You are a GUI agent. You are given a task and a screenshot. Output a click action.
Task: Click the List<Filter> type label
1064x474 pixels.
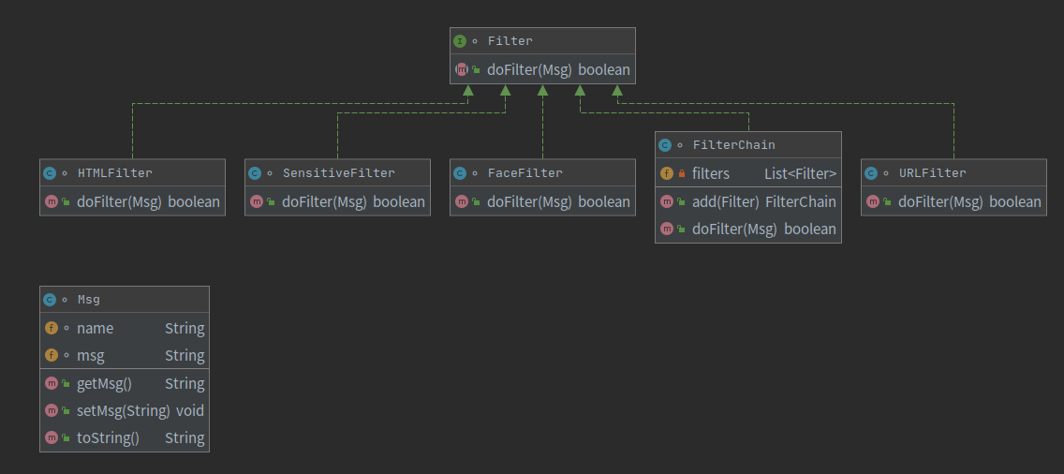(x=800, y=174)
